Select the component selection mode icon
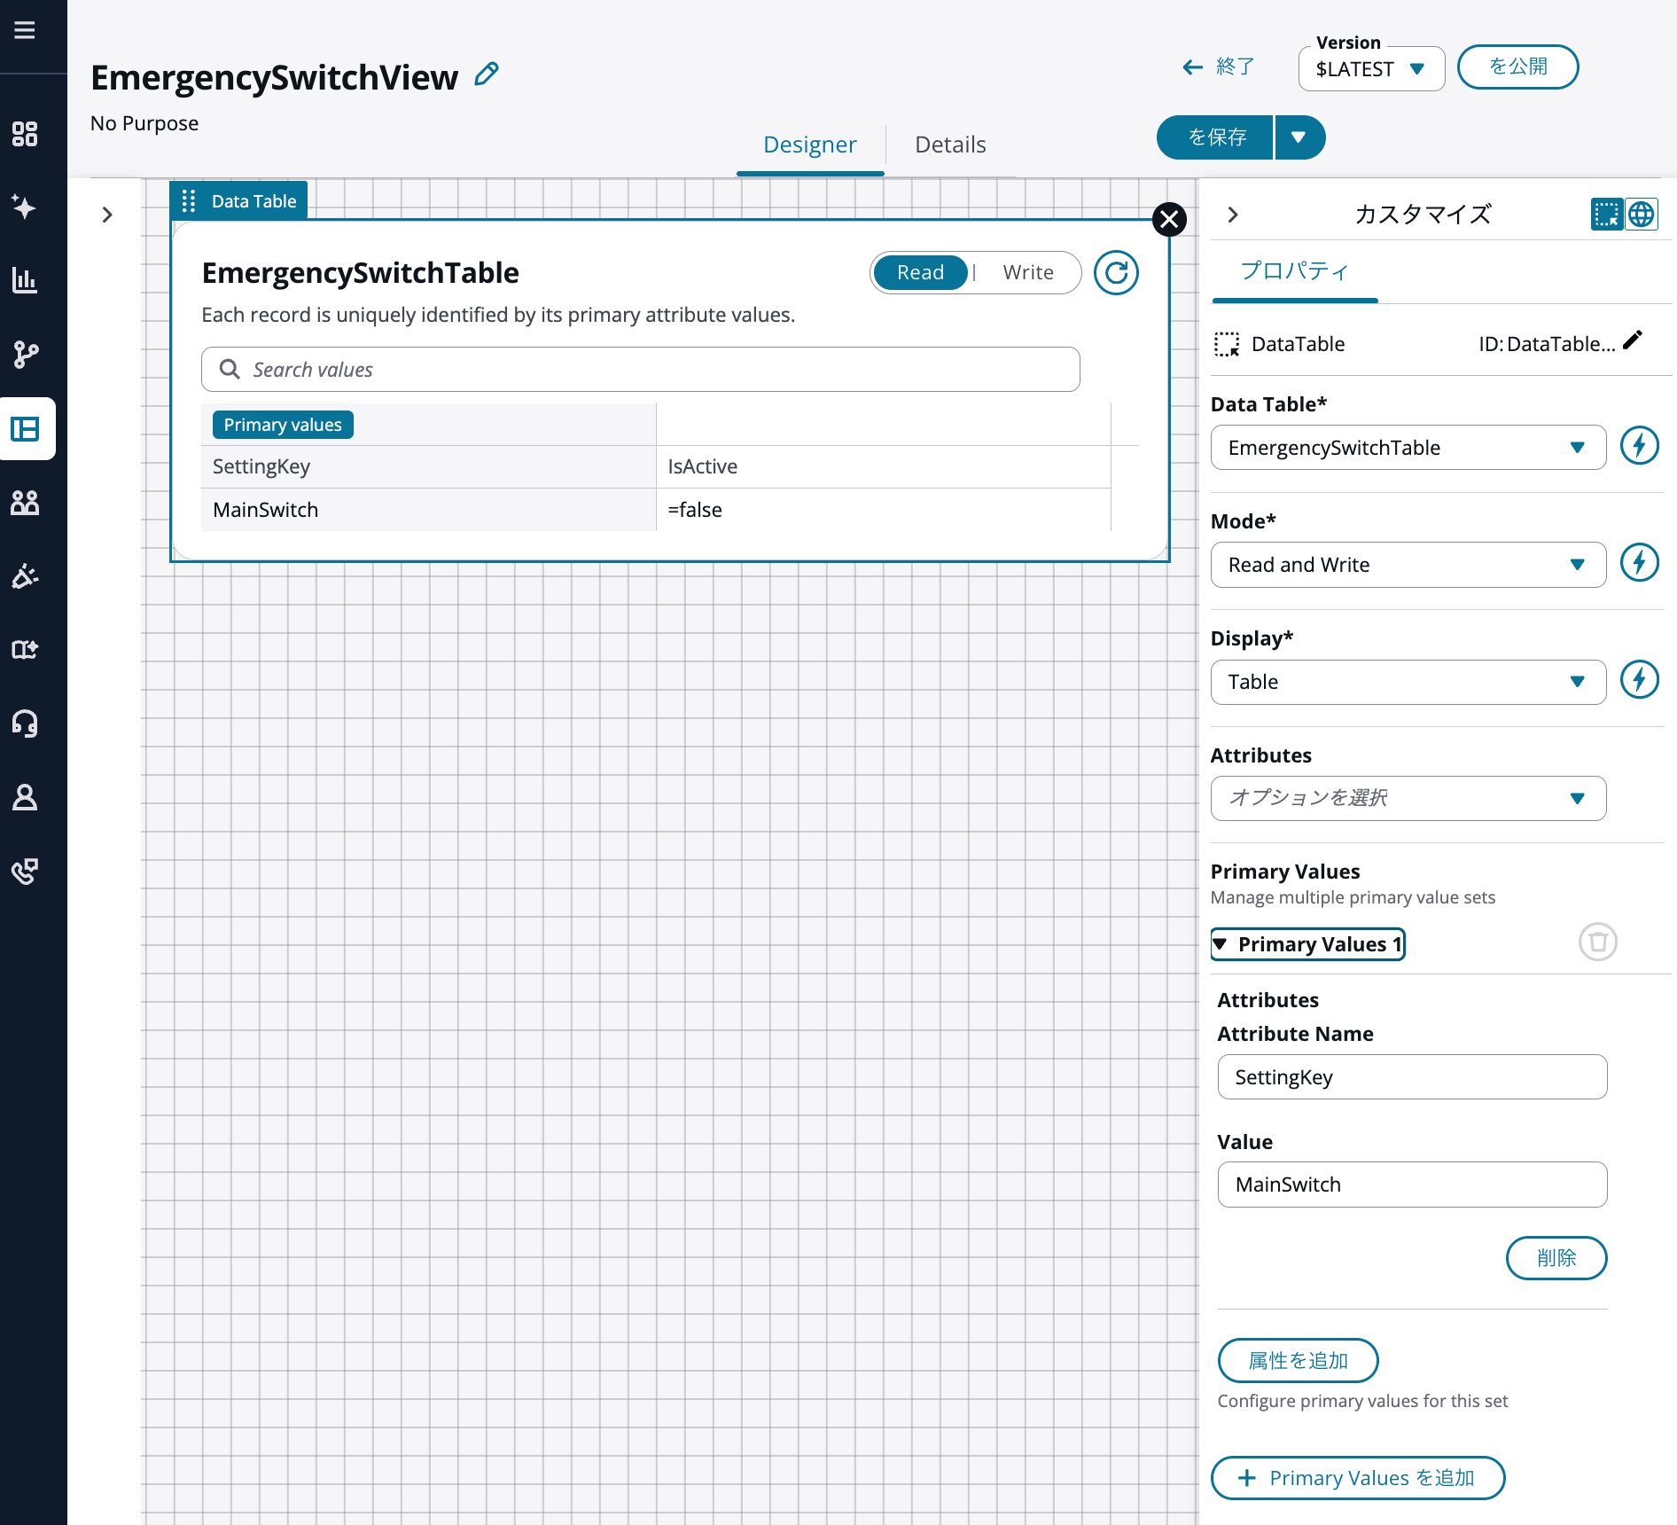The image size is (1677, 1525). 1606,214
